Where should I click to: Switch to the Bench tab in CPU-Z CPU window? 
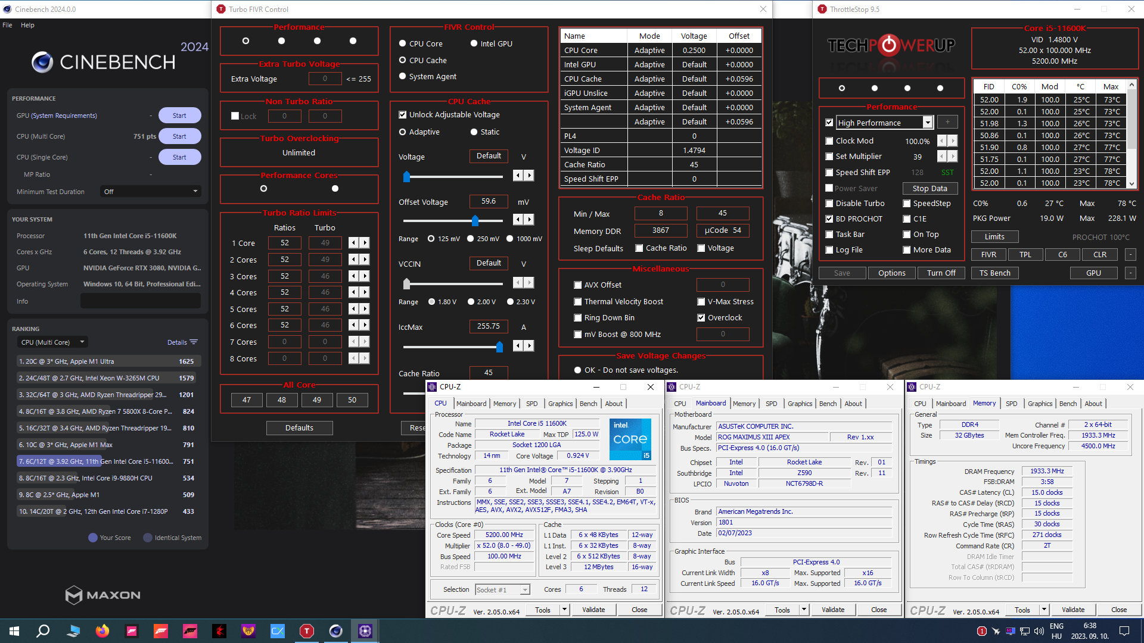click(x=588, y=404)
